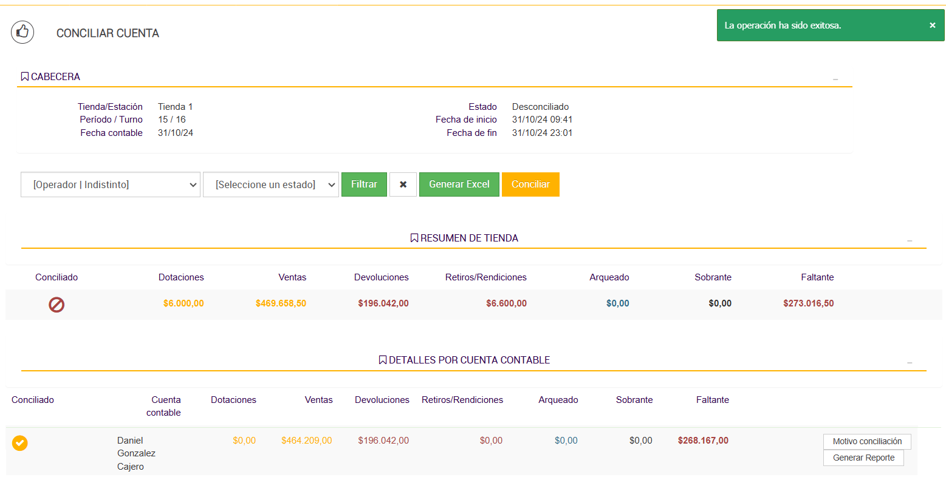Open the Operador Indistinto dropdown
The height and width of the screenshot is (480, 946).
(x=110, y=184)
